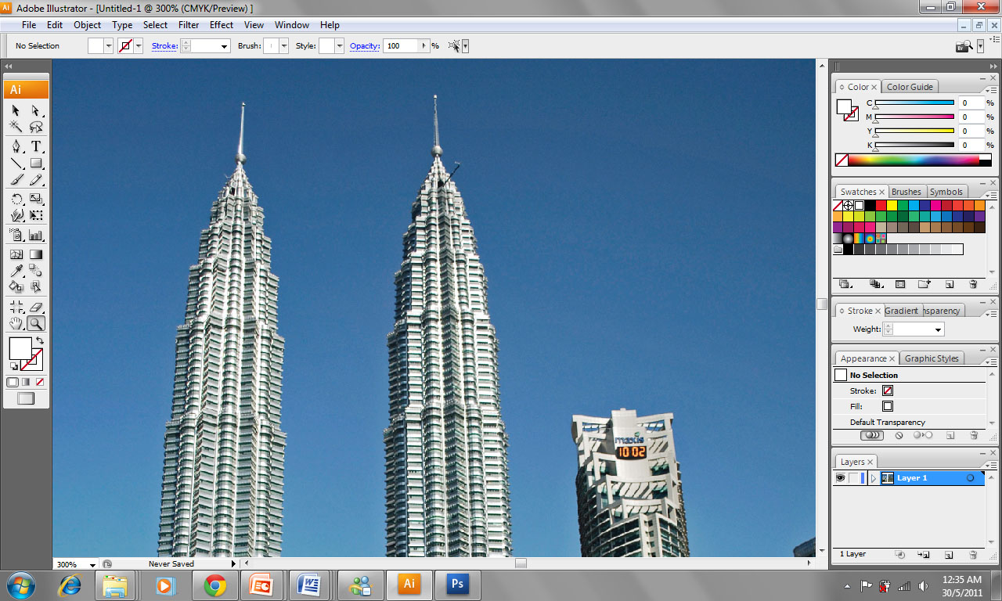
Task: Open the Filter menu
Action: pyautogui.click(x=189, y=25)
